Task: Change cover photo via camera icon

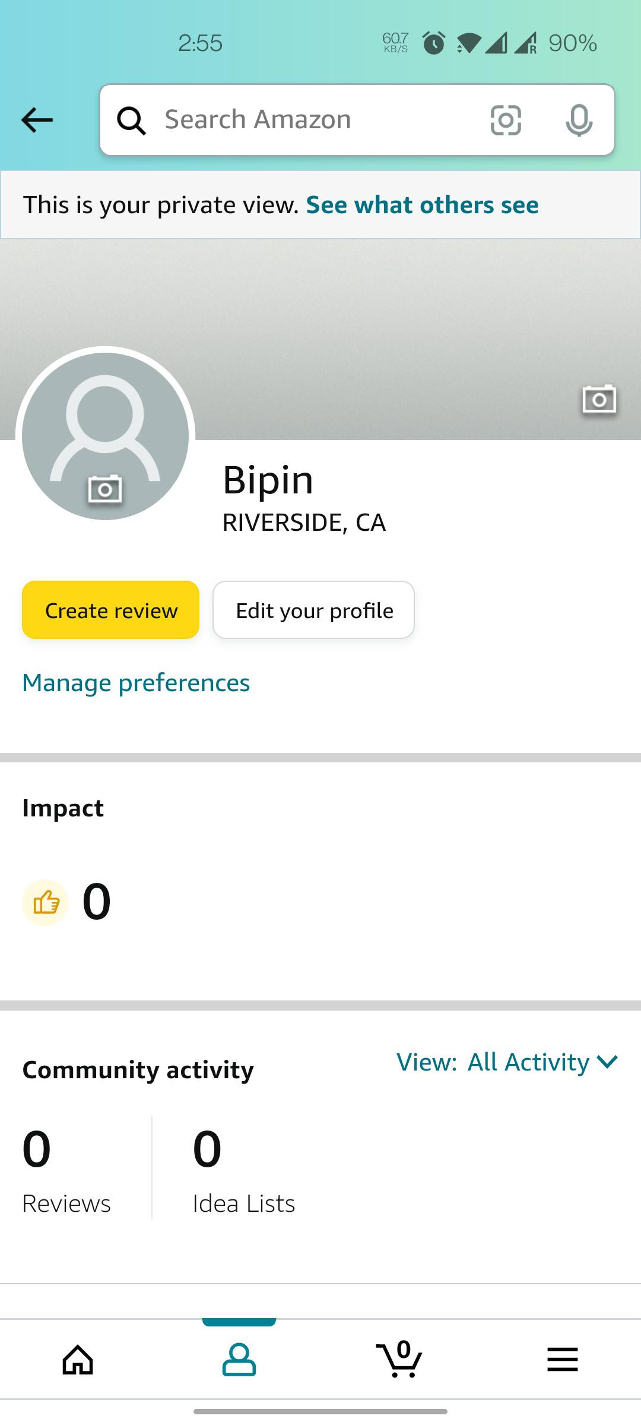Action: click(599, 400)
